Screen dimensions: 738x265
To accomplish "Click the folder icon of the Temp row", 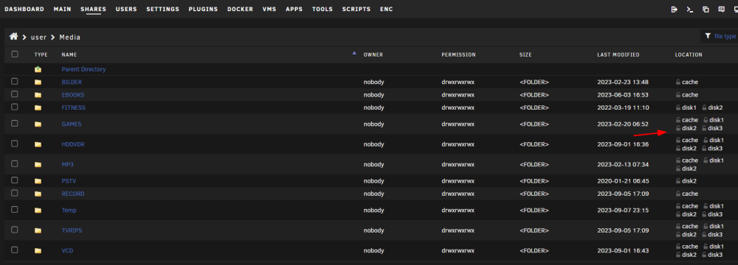I will [38, 211].
